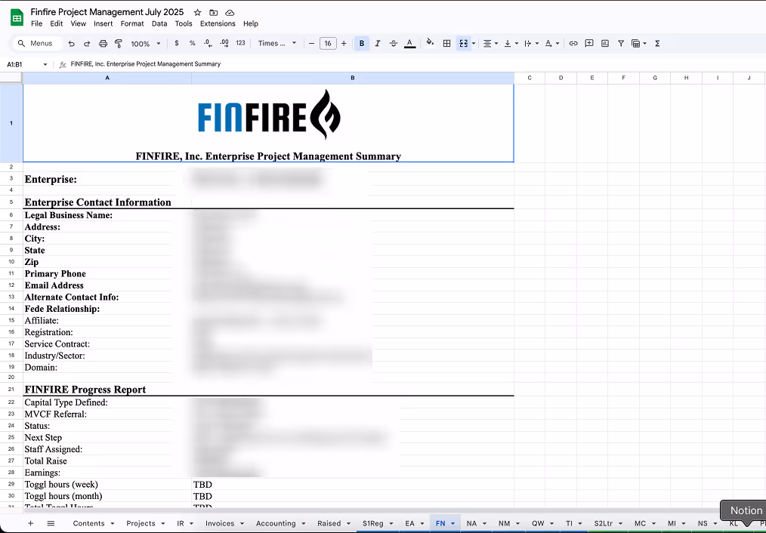Click the Undo arrow in toolbar

[71, 44]
